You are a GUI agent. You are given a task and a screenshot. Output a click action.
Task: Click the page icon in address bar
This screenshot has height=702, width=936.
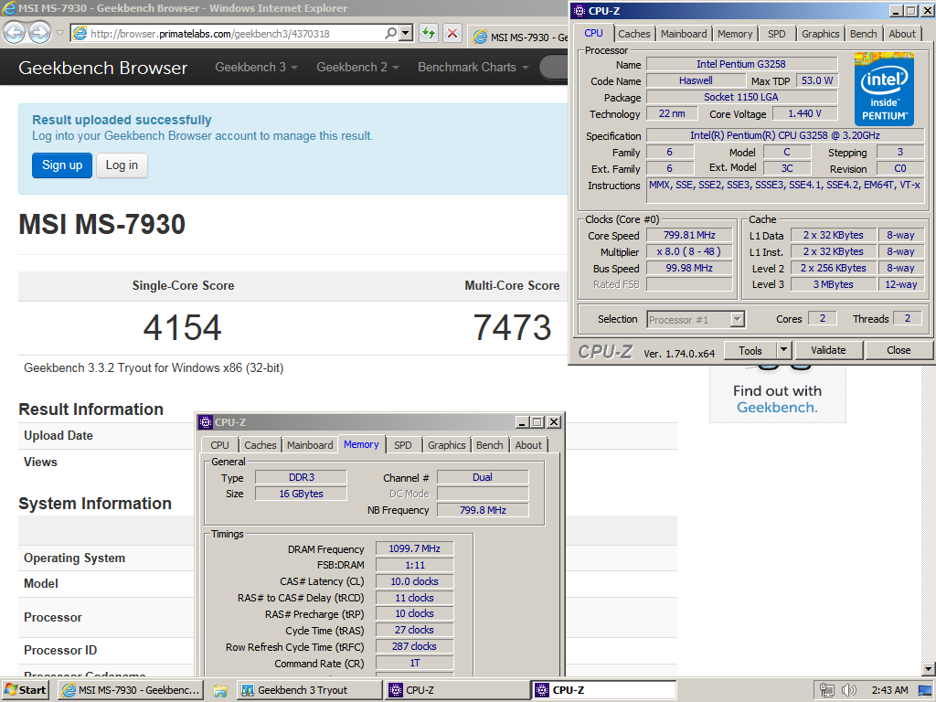[80, 34]
